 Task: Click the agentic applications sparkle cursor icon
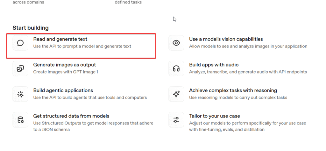pyautogui.click(x=20, y=94)
